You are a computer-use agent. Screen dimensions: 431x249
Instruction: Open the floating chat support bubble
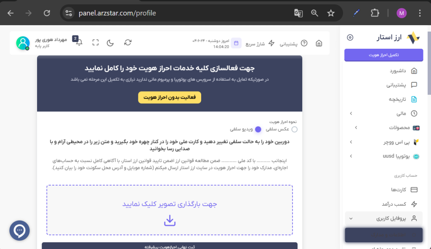click(19, 231)
